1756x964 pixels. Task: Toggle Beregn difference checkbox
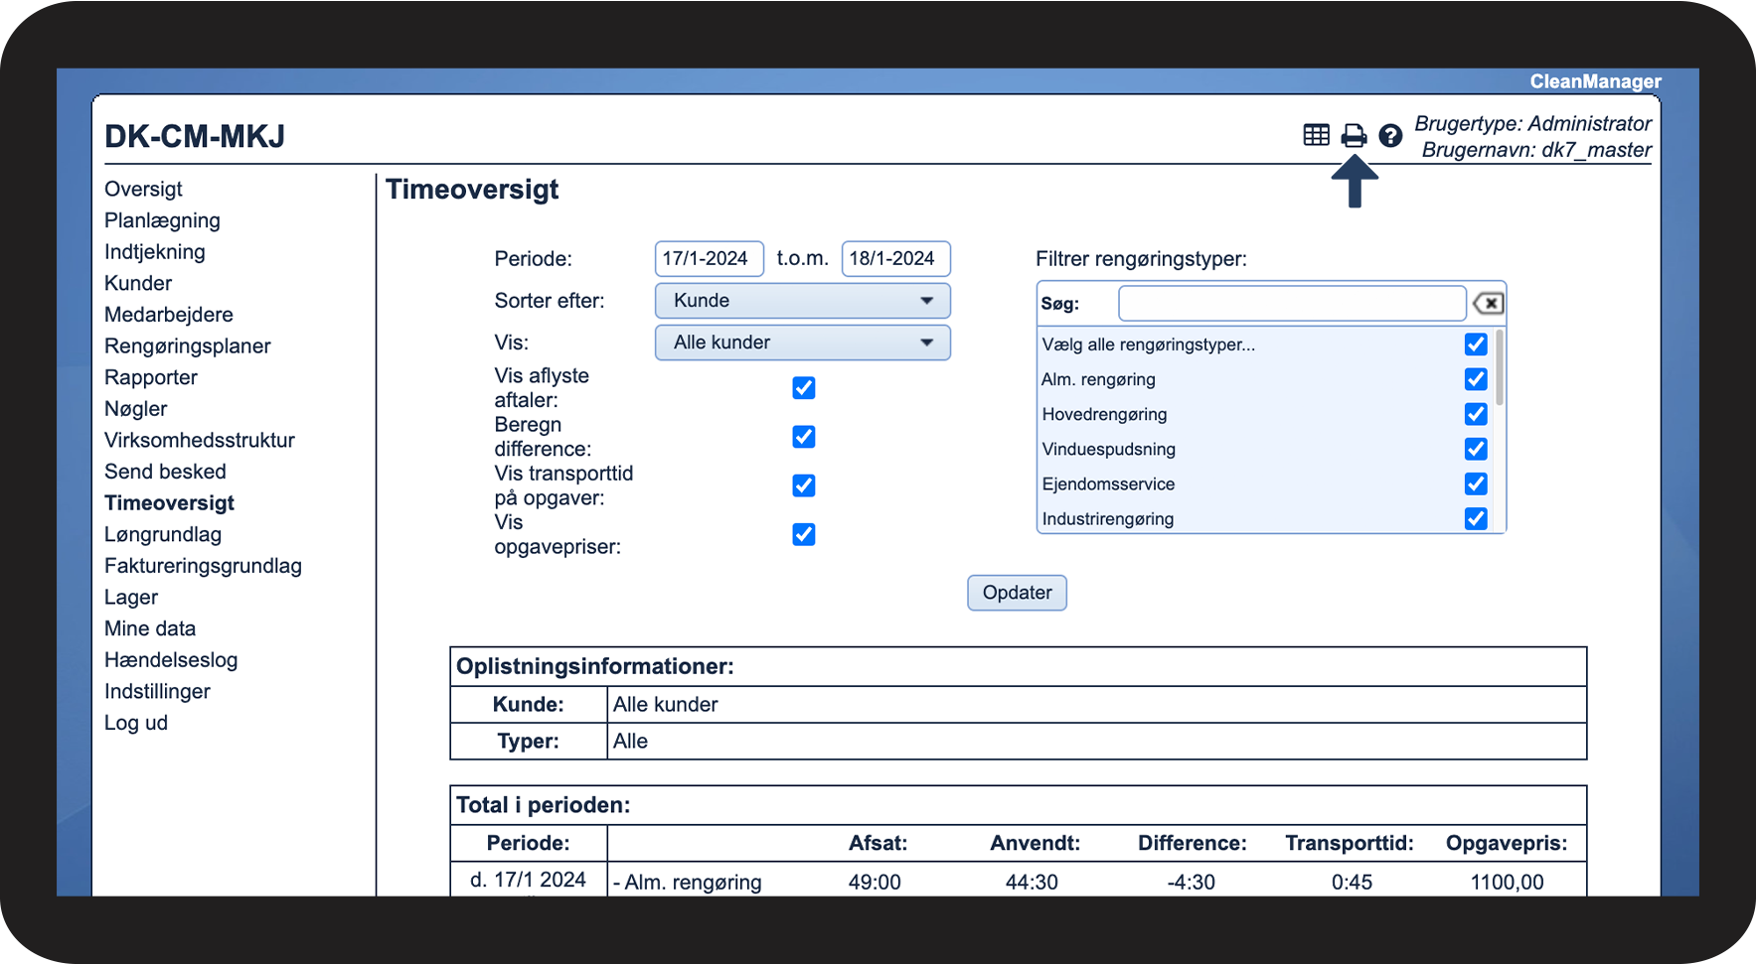[804, 437]
